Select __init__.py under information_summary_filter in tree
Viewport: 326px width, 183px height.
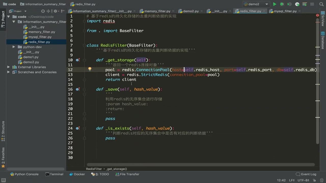pyautogui.click(x=36, y=27)
